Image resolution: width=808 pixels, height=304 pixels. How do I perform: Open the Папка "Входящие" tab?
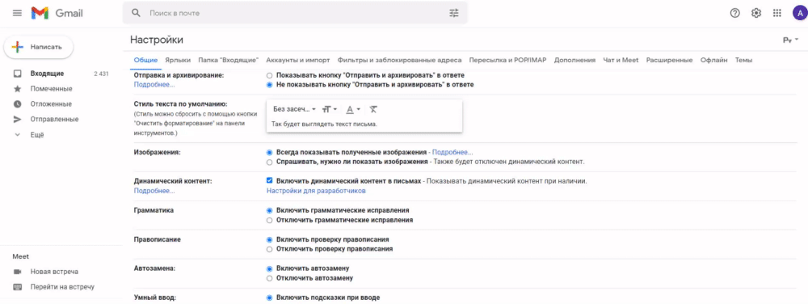229,61
